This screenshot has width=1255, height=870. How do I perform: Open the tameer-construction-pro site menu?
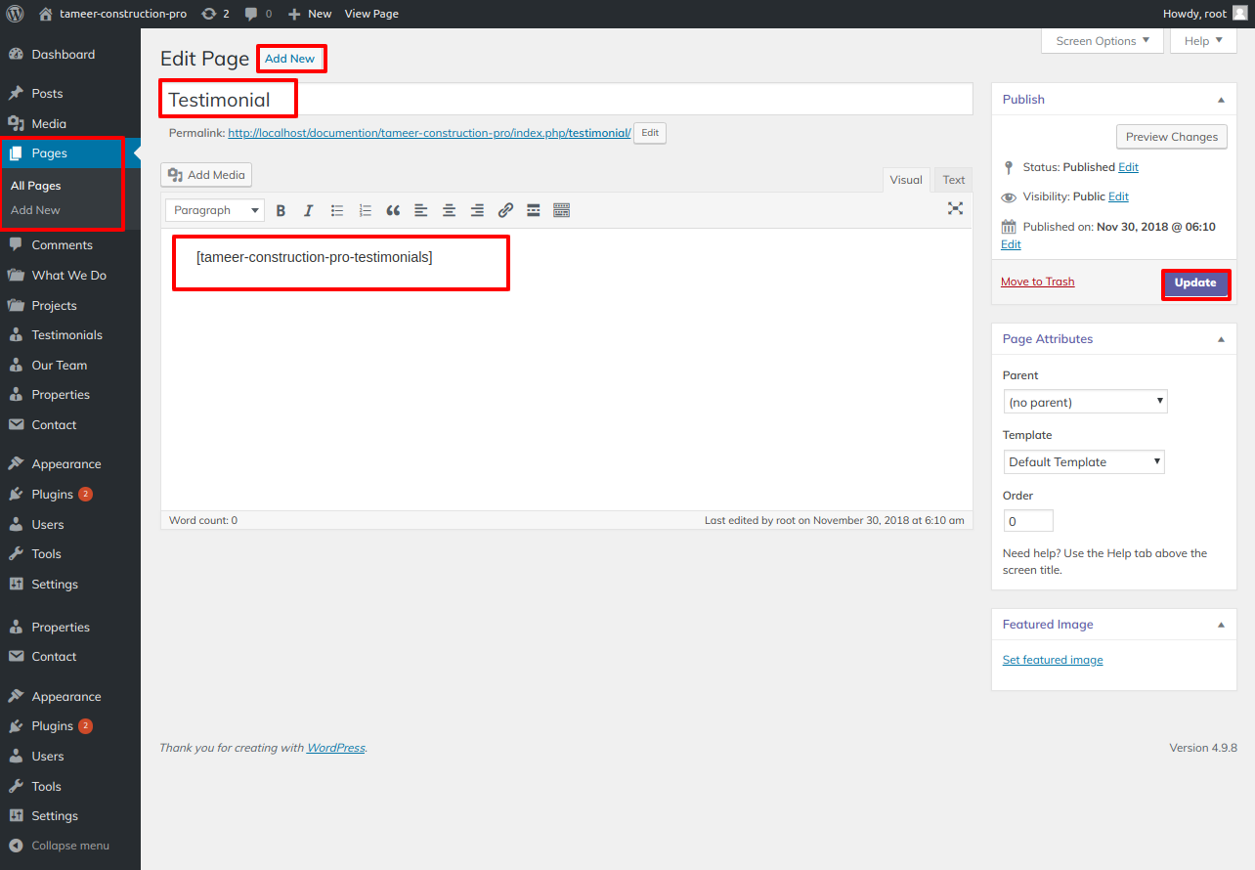113,14
